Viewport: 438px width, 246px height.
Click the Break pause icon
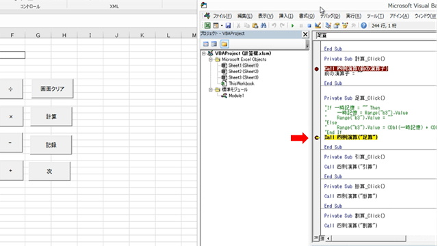tap(301, 26)
